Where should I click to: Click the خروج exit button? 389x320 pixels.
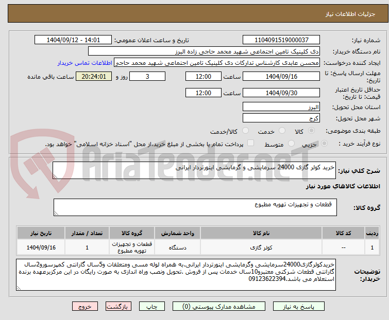coord(85,307)
